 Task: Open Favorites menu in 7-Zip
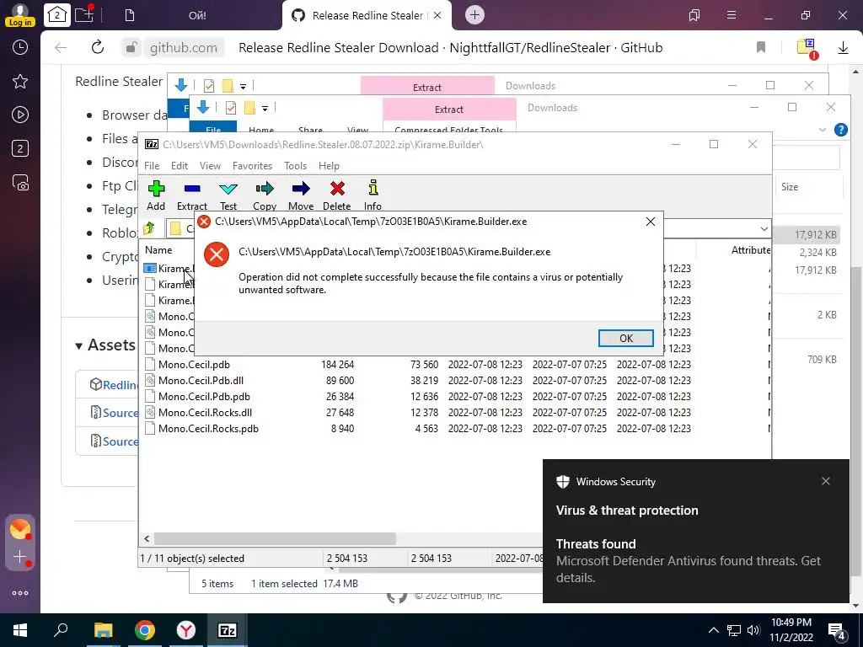252,166
